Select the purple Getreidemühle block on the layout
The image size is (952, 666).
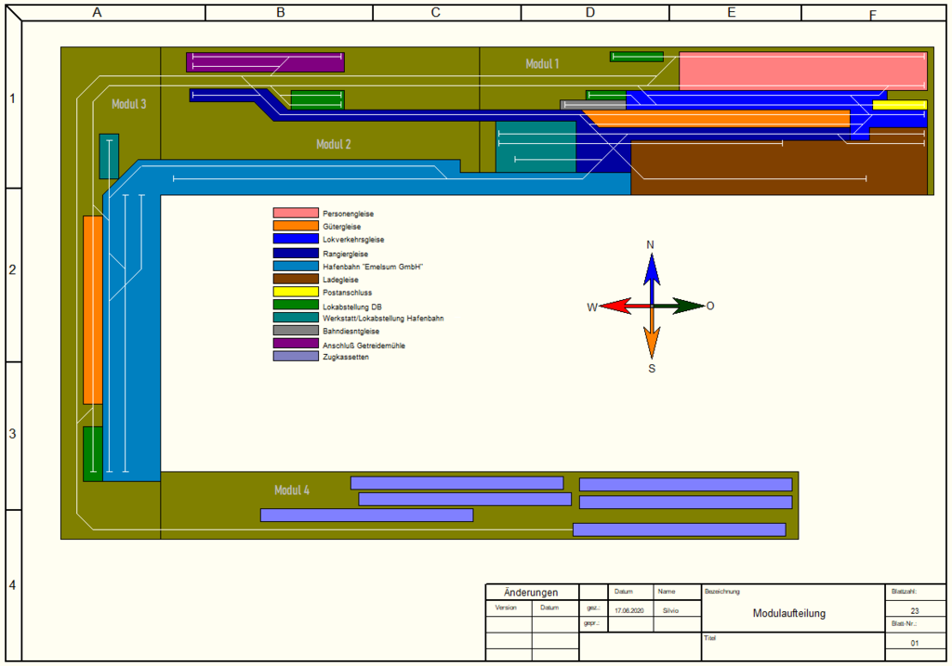(x=265, y=62)
